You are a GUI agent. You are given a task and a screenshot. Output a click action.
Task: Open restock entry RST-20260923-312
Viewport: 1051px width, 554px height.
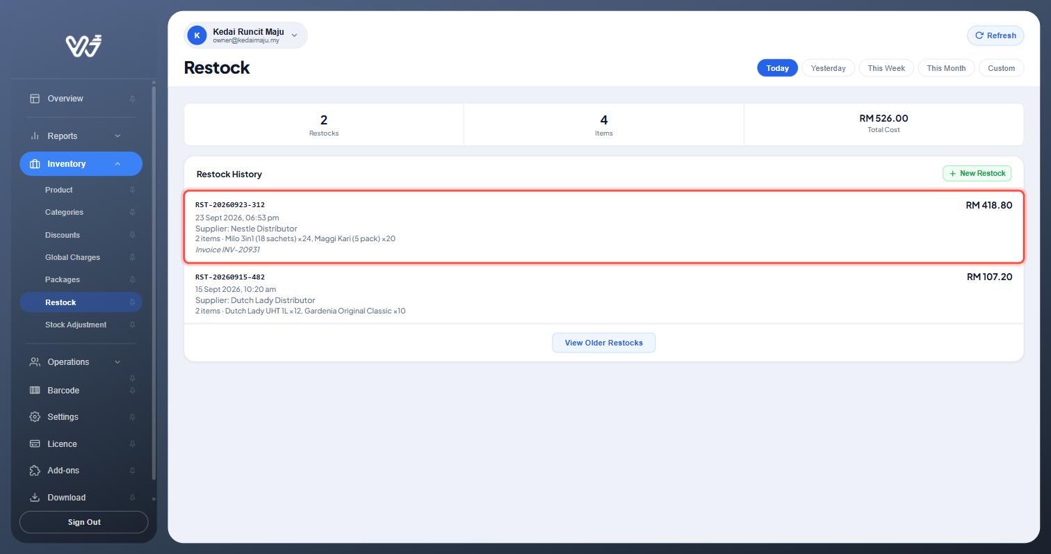click(603, 227)
